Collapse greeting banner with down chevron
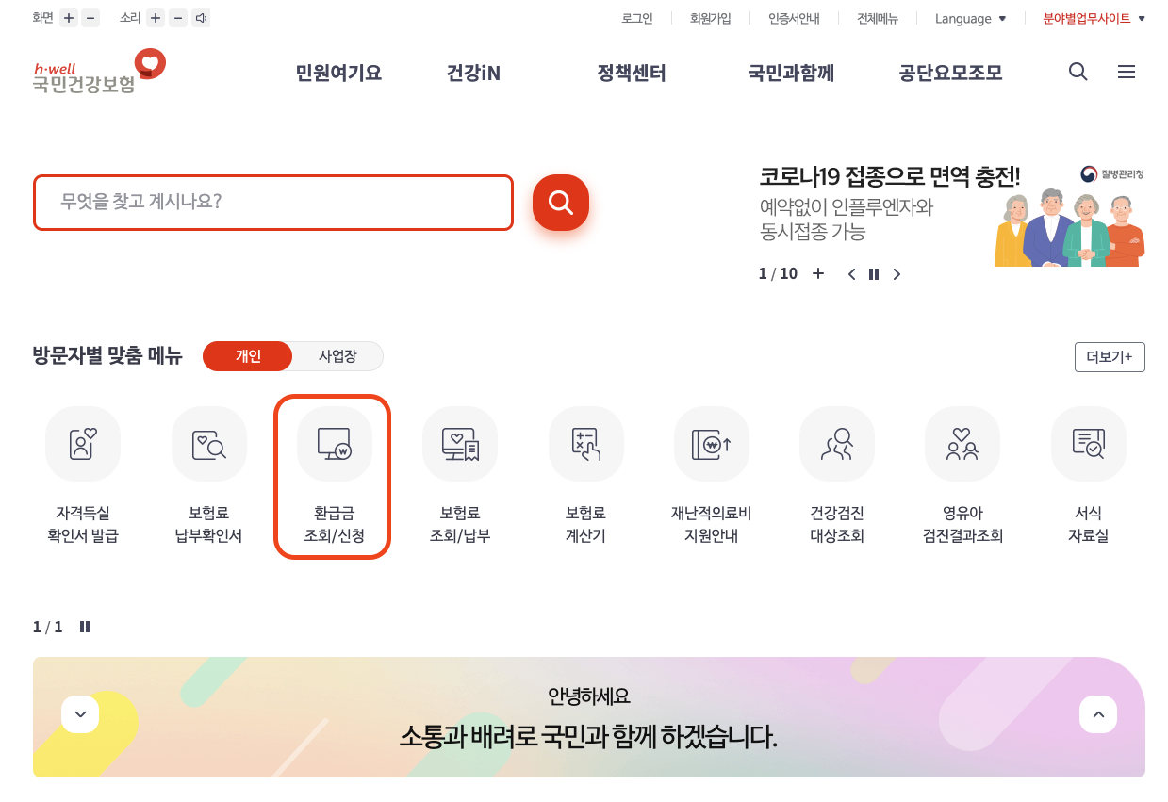1168x802 pixels. [80, 714]
